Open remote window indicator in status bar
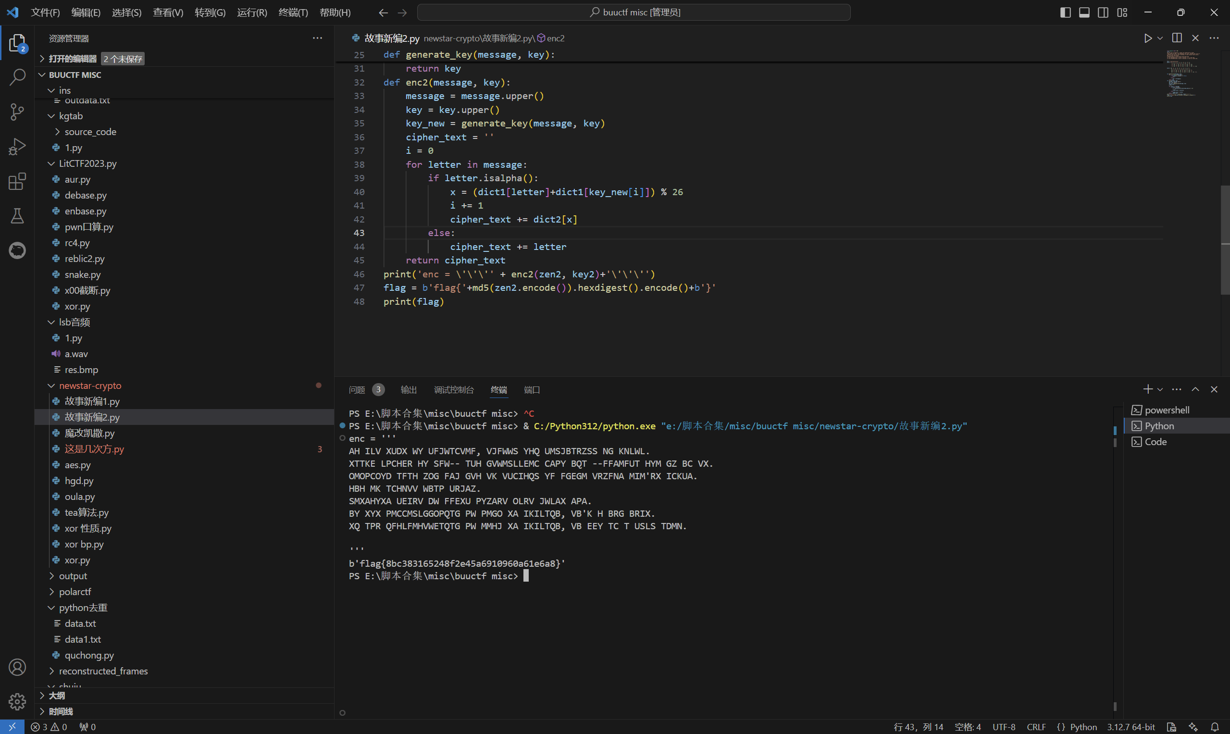Viewport: 1230px width, 734px height. [x=12, y=727]
